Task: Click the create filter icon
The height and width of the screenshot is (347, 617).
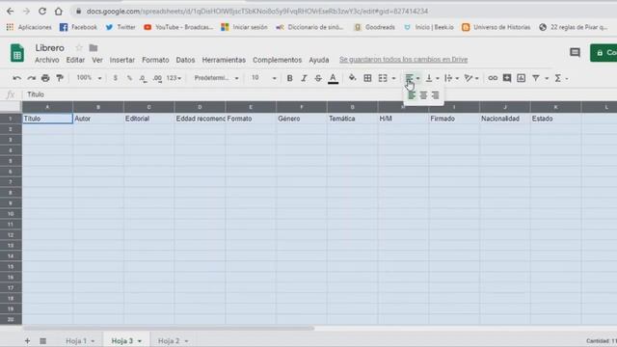Action: tap(536, 78)
